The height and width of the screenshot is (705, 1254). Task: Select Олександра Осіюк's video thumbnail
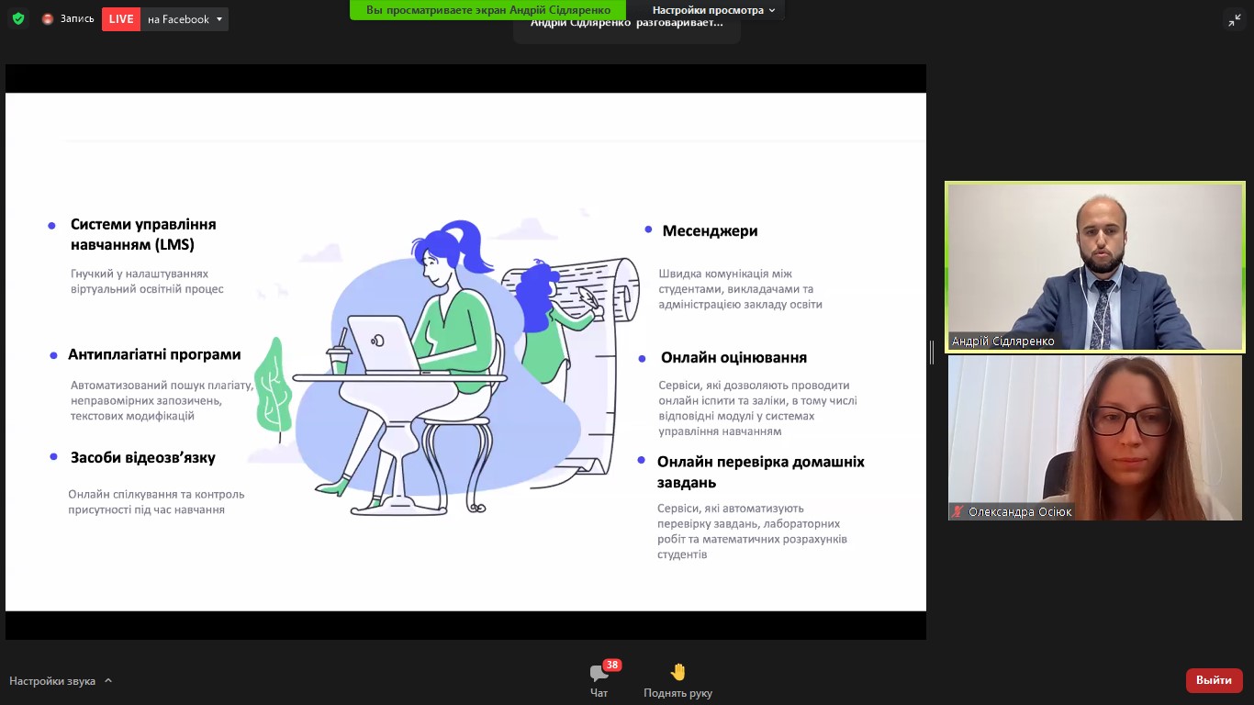tap(1095, 438)
